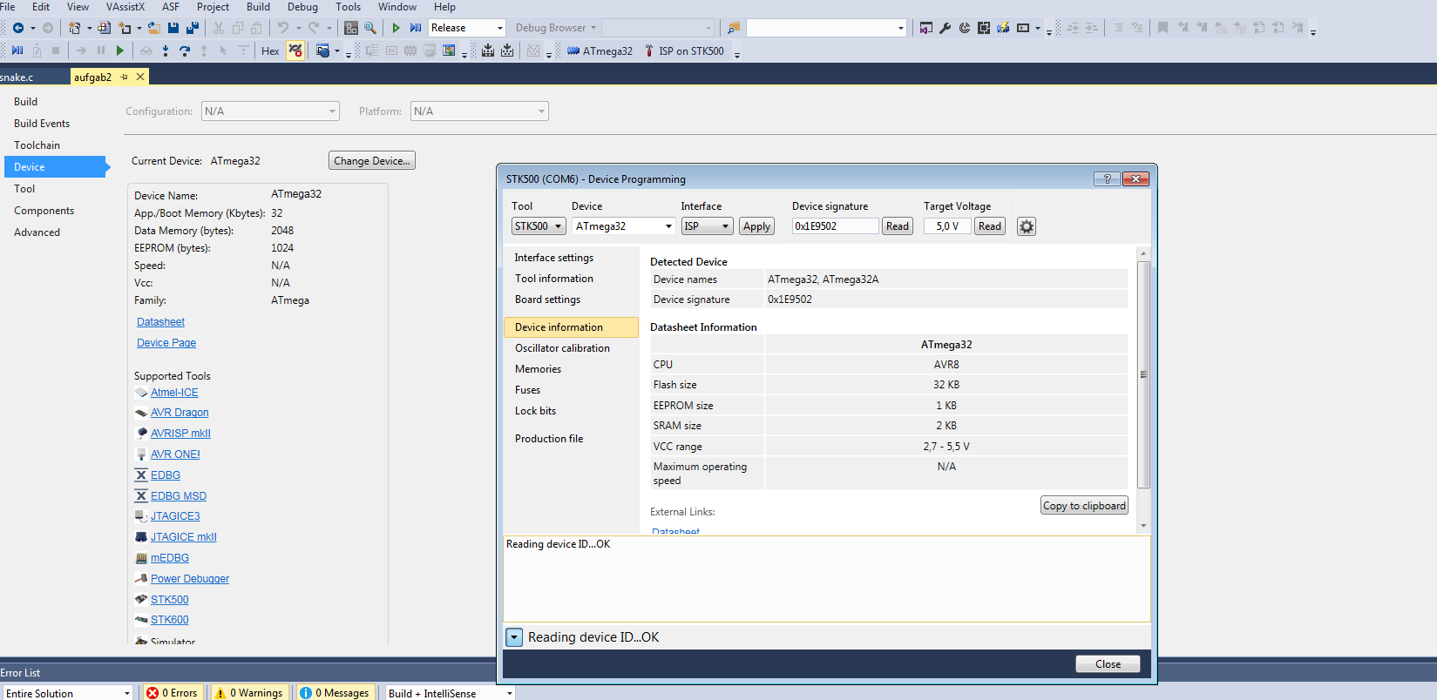Open the Entire Solution scope dropdown
This screenshot has width=1437, height=700.
(66, 693)
